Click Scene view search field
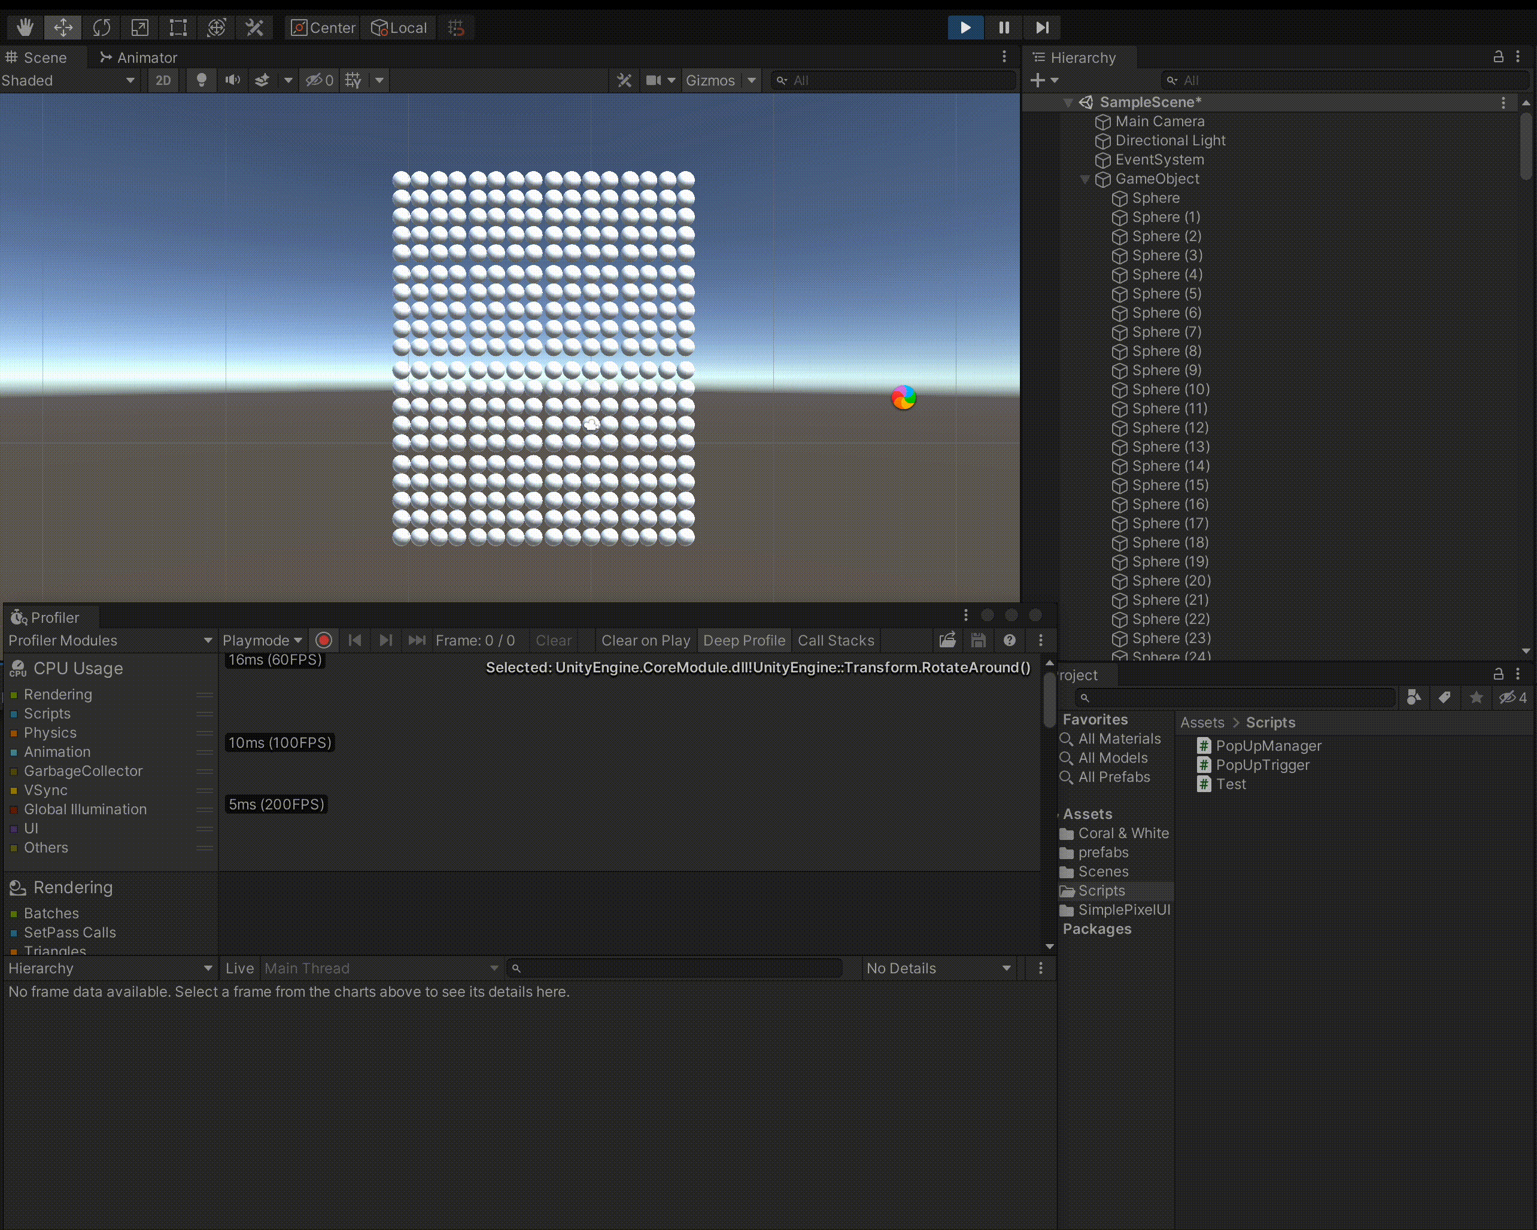 (x=894, y=81)
